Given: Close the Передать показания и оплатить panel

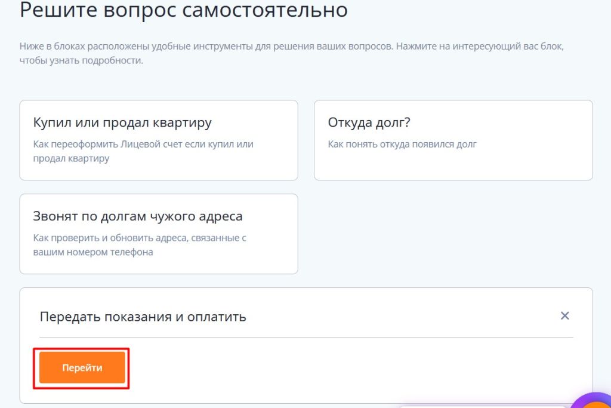Looking at the screenshot, I should (x=564, y=316).
